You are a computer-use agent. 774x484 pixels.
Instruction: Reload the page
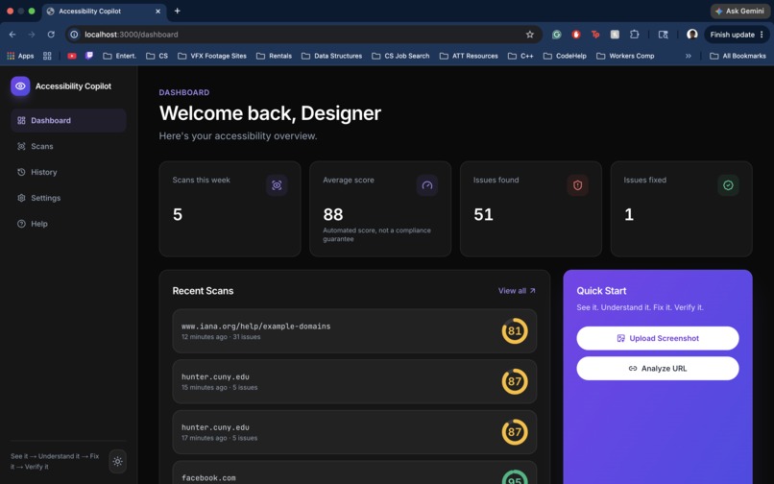(x=51, y=35)
